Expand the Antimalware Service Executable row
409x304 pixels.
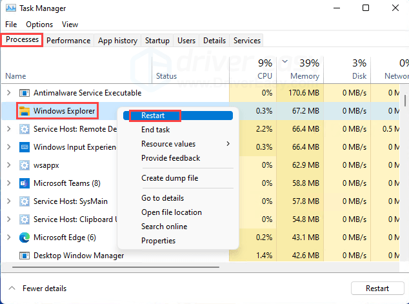tap(8, 93)
